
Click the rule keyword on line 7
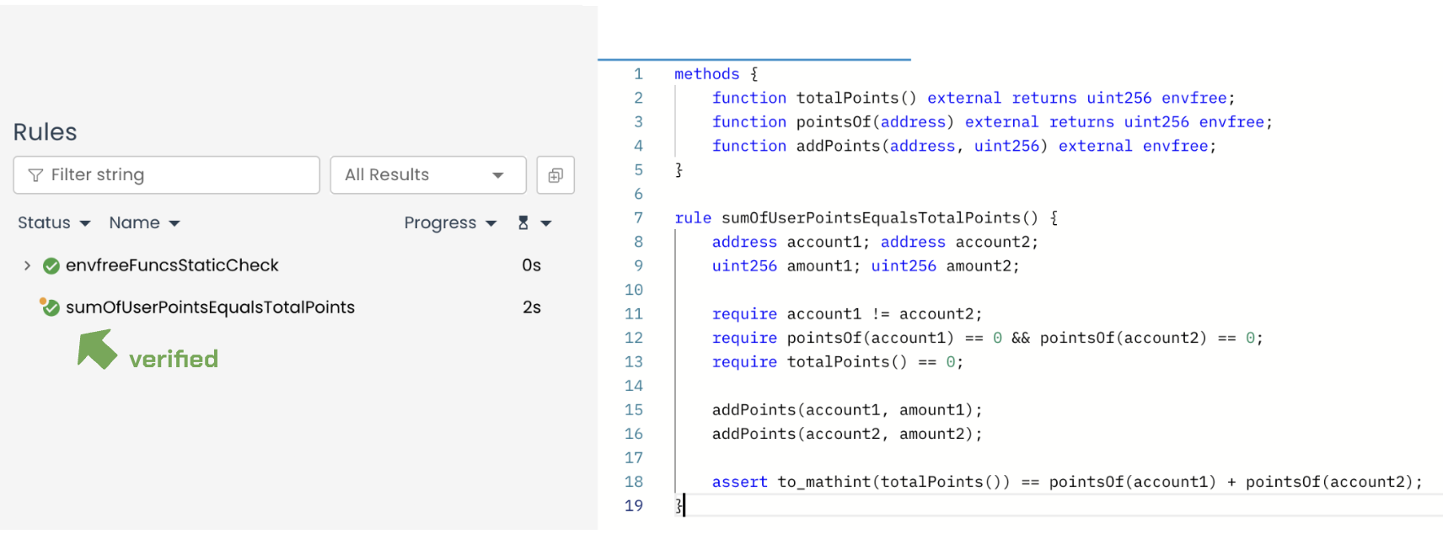(693, 218)
